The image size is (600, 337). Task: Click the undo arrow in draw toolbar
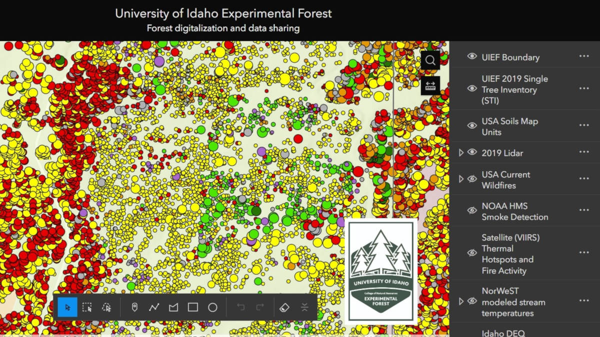240,307
